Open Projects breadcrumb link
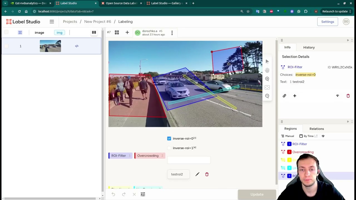The image size is (356, 200). tap(70, 22)
